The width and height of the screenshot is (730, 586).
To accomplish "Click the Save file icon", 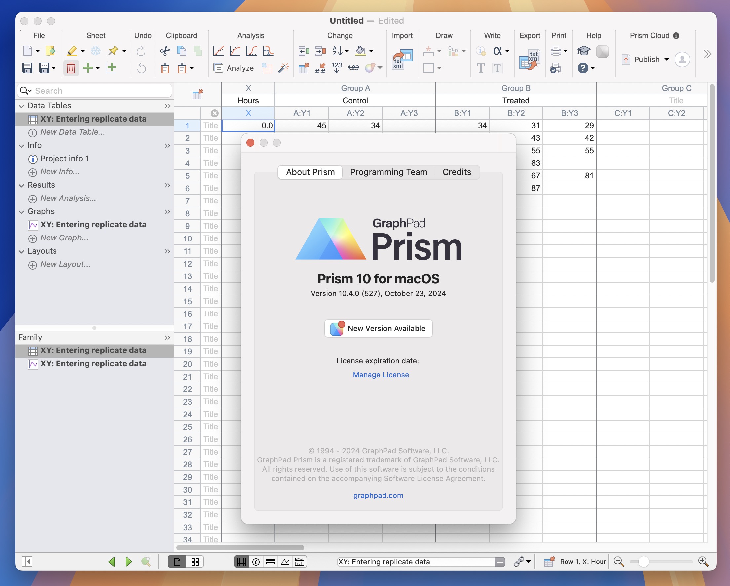I will click(27, 68).
